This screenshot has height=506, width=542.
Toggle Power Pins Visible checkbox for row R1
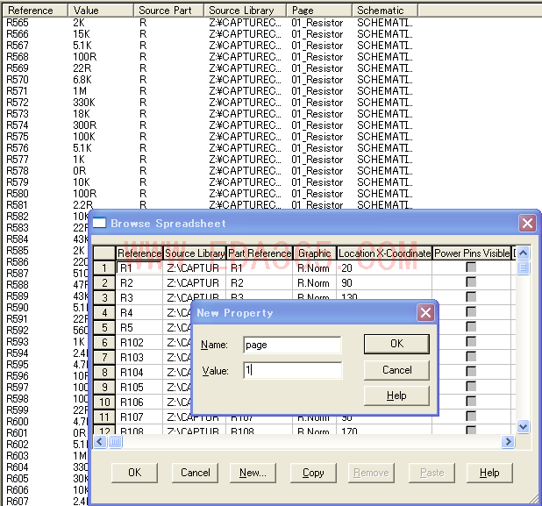pyautogui.click(x=471, y=267)
